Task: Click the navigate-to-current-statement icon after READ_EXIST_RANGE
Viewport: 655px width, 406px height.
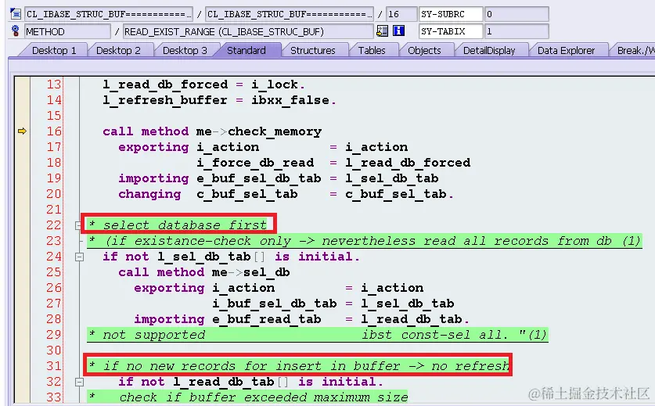Action: 382,31
